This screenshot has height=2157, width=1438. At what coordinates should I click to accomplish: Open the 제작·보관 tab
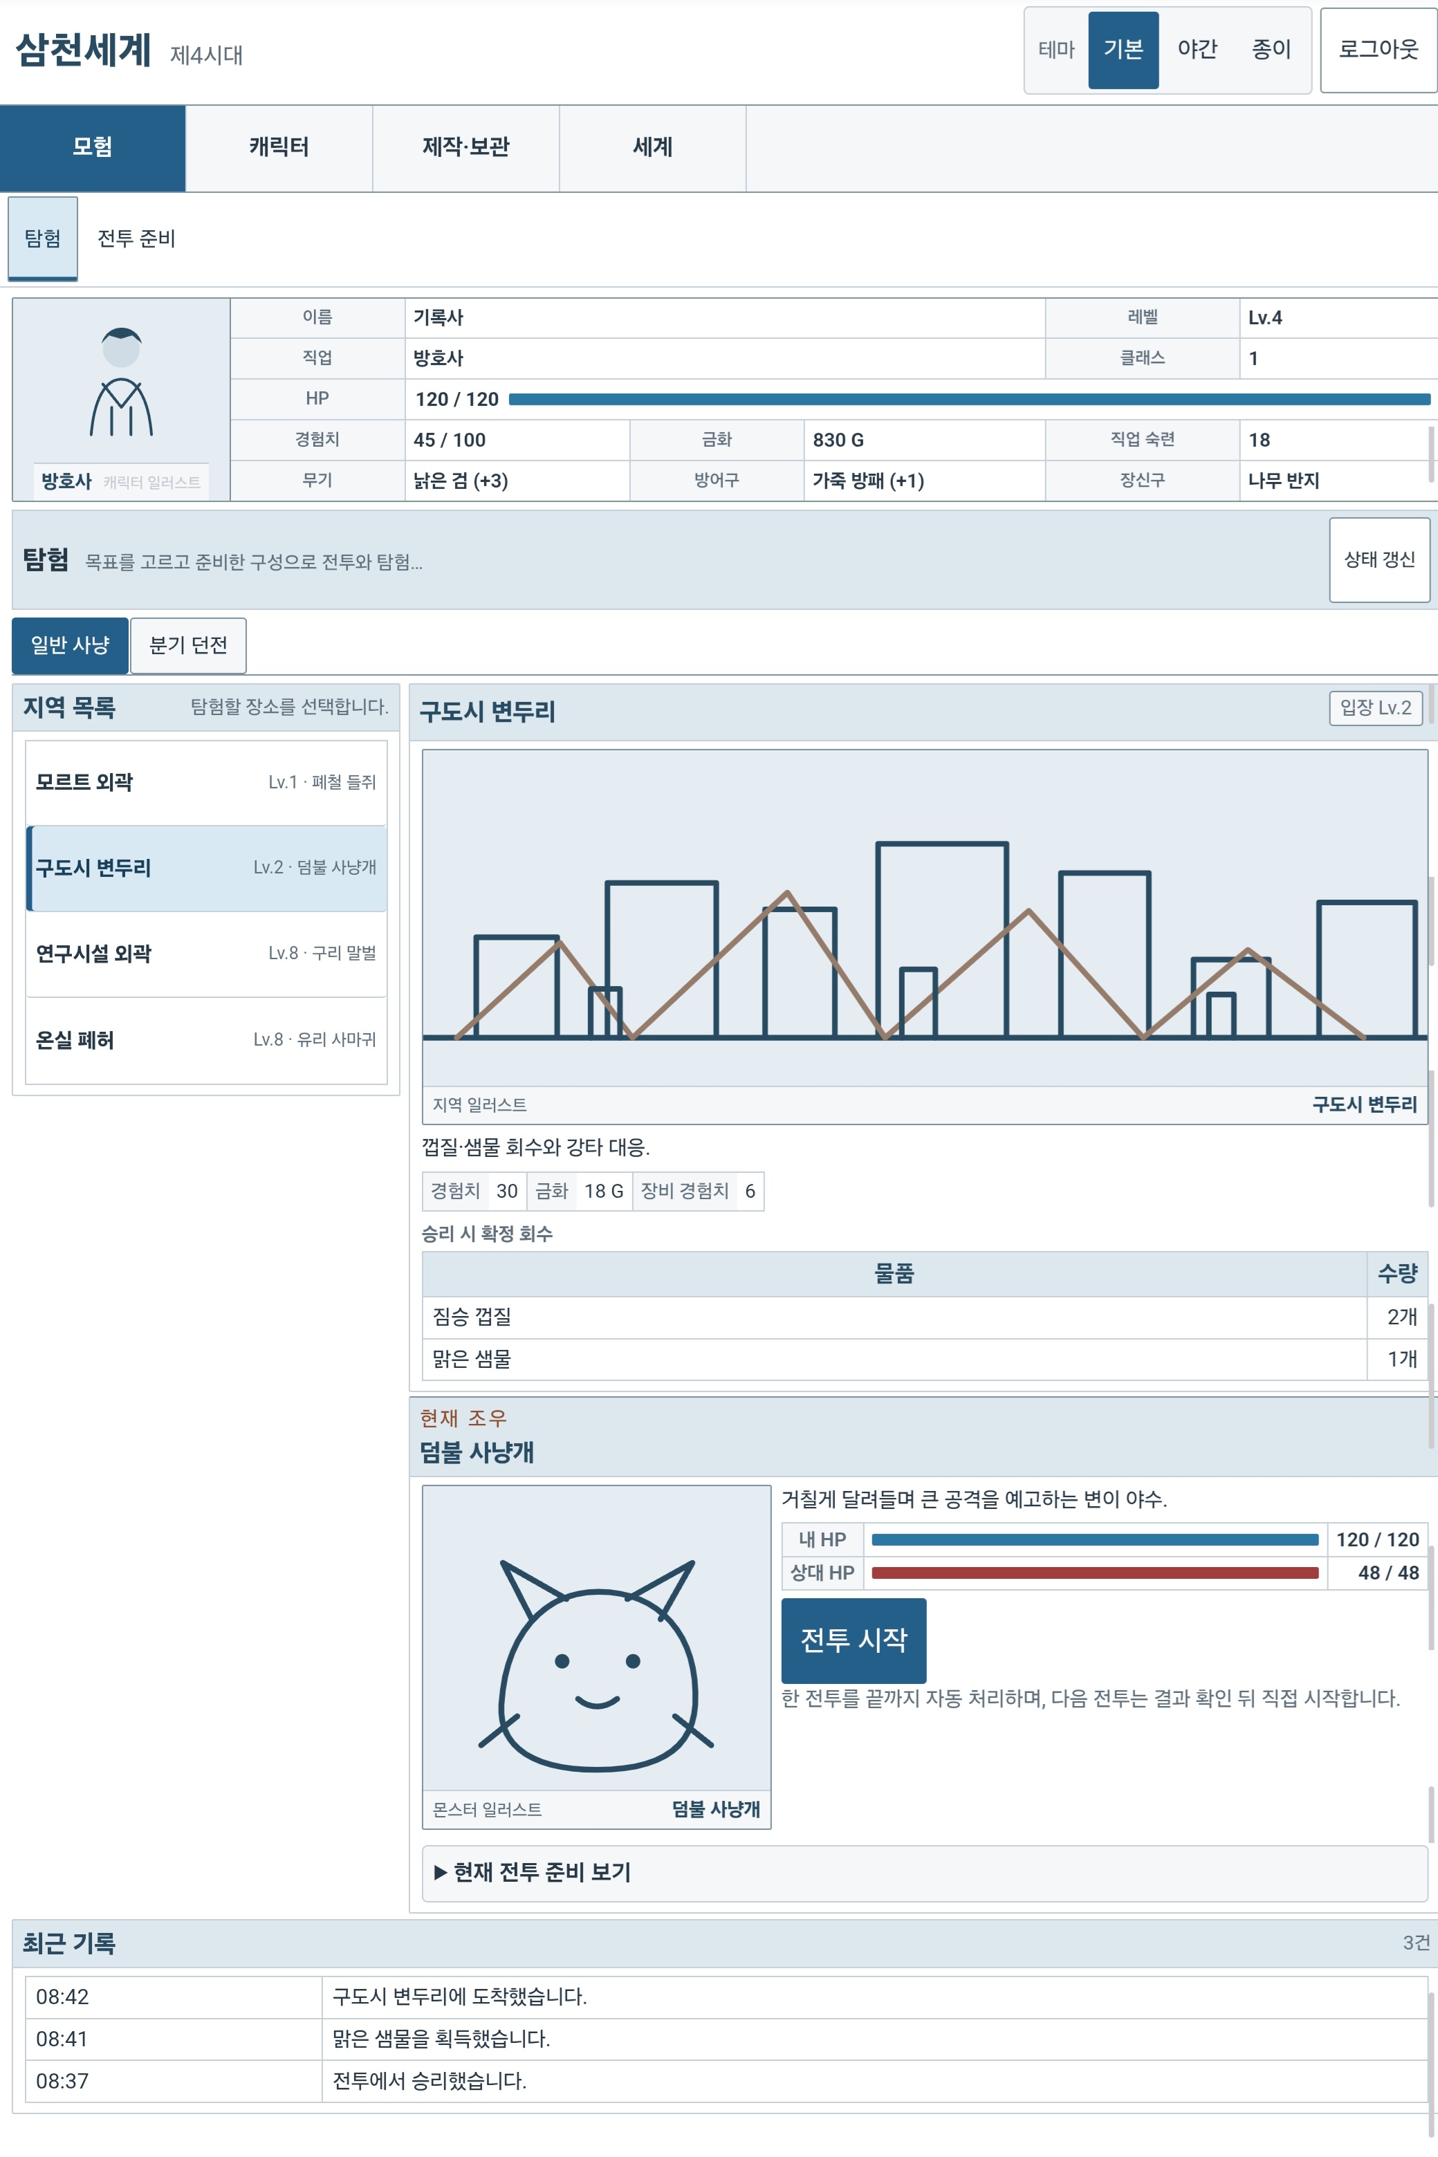click(x=466, y=147)
